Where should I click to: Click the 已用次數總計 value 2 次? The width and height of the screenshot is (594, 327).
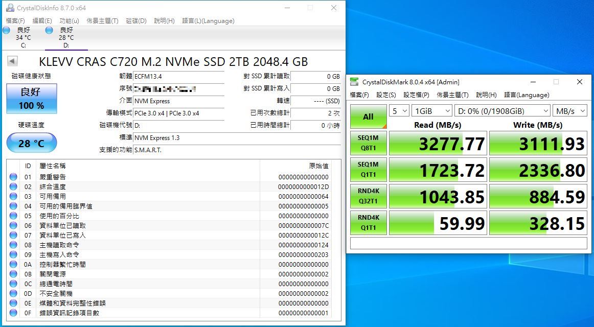pyautogui.click(x=316, y=113)
